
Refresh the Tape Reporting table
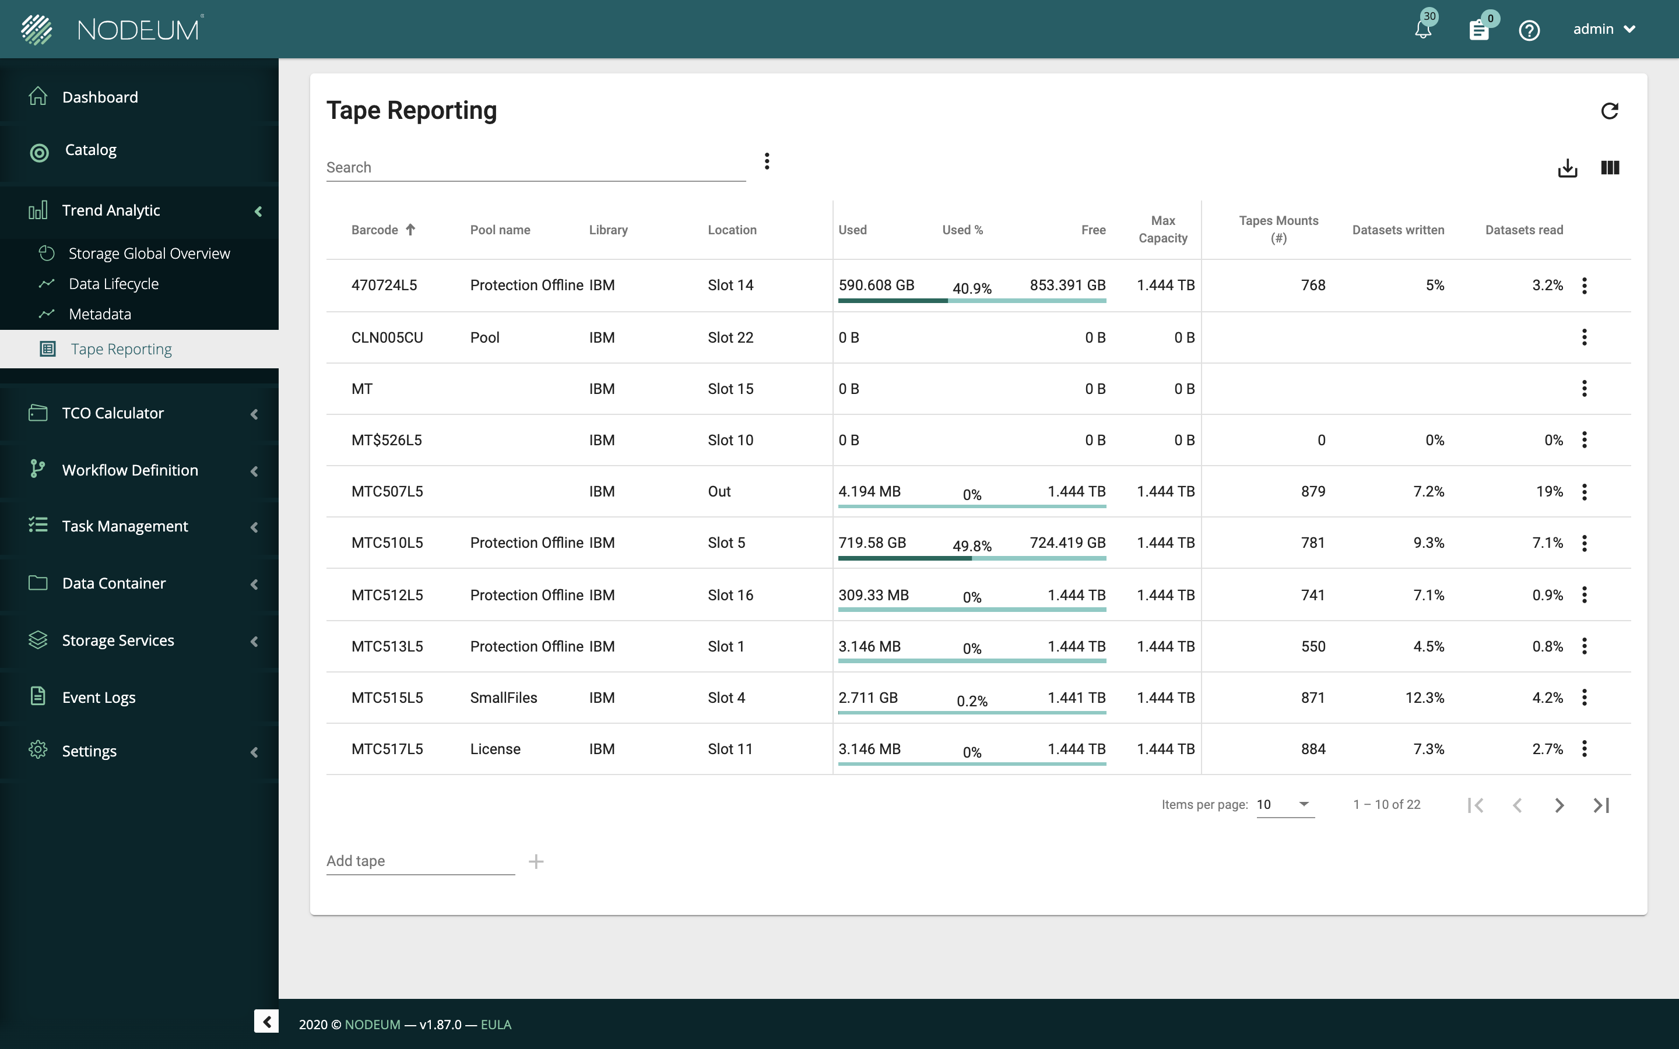(x=1610, y=110)
